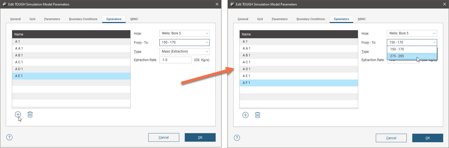Select the 275 - 285 interval option
The height and width of the screenshot is (148, 449).
click(x=411, y=56)
